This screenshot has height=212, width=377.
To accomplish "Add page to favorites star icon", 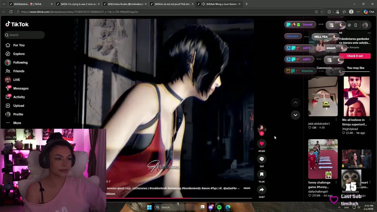I will (322, 12).
